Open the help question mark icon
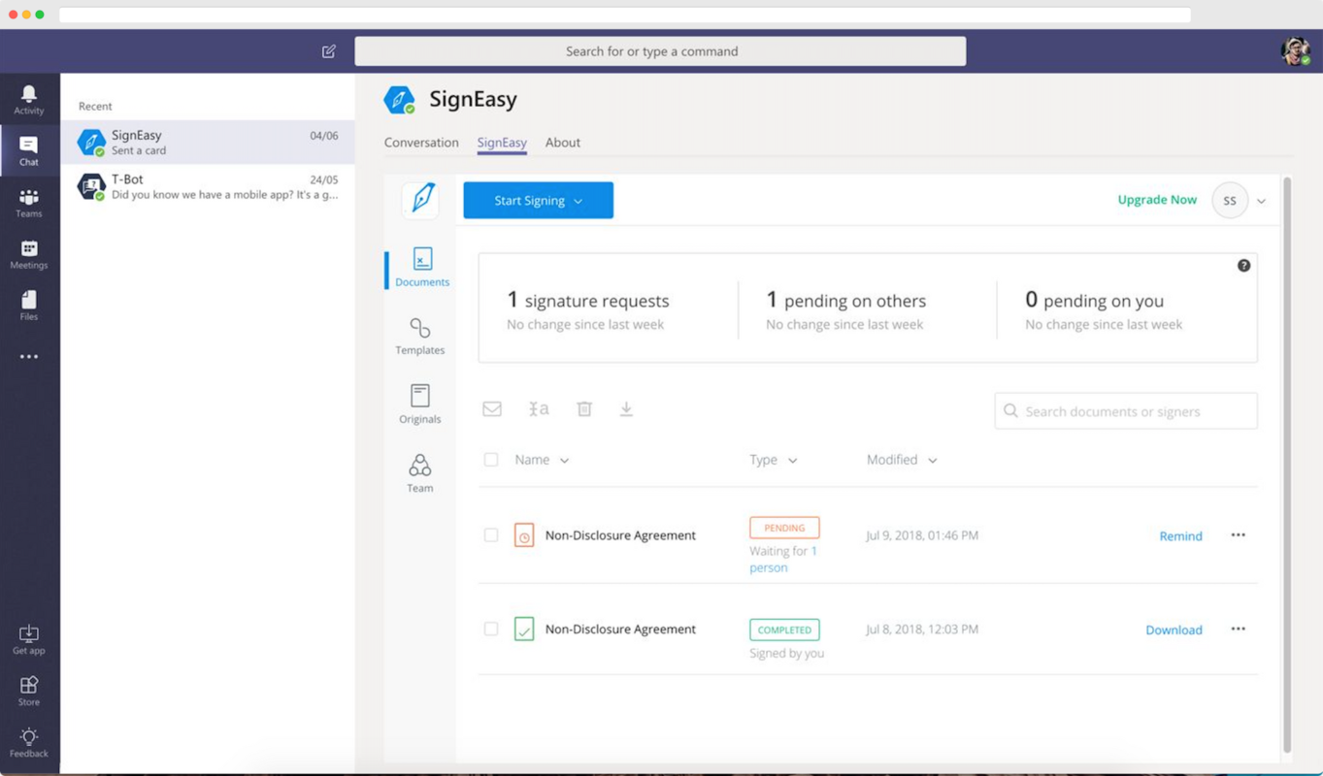The width and height of the screenshot is (1323, 776). click(1243, 266)
